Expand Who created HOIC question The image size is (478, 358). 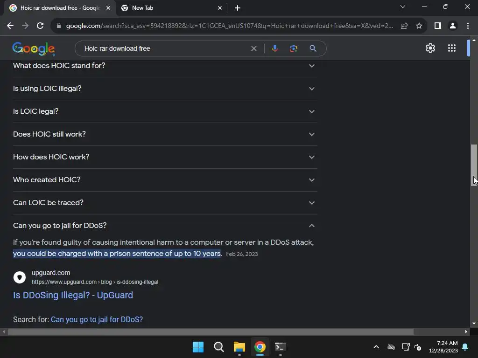pos(165,180)
